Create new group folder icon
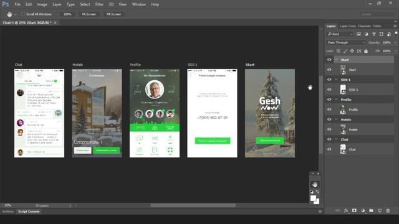The width and height of the screenshot is (399, 224). (372, 210)
